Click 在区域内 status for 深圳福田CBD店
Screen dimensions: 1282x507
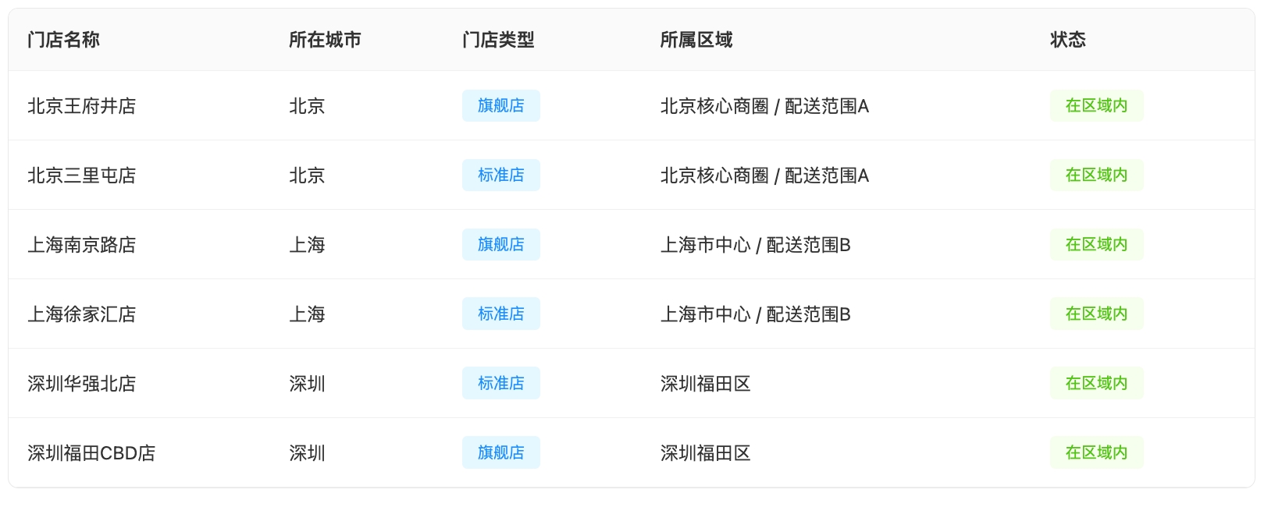click(1096, 453)
